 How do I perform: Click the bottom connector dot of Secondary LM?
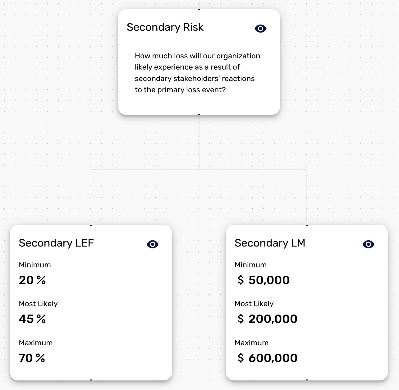coord(307,380)
